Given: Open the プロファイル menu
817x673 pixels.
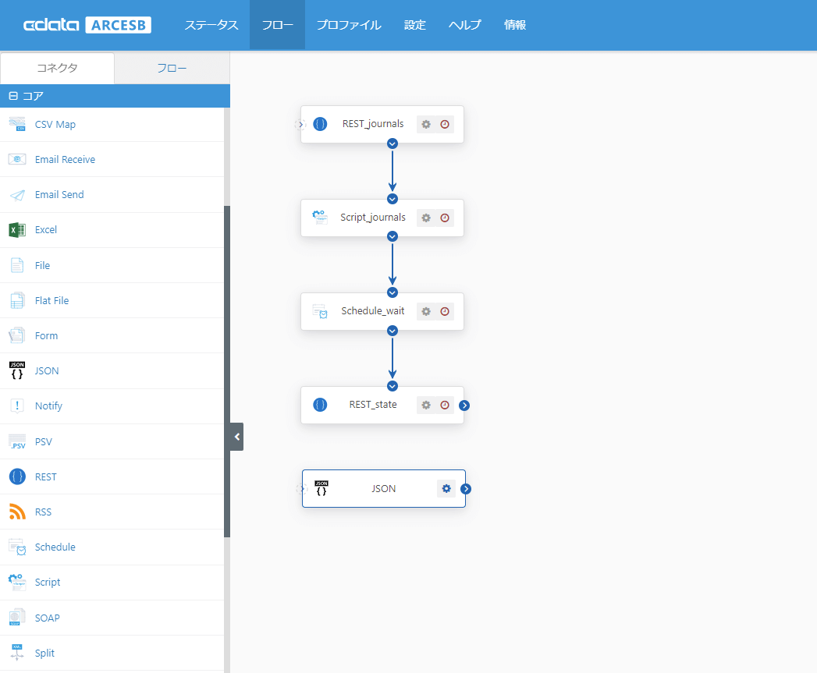Looking at the screenshot, I should (349, 25).
